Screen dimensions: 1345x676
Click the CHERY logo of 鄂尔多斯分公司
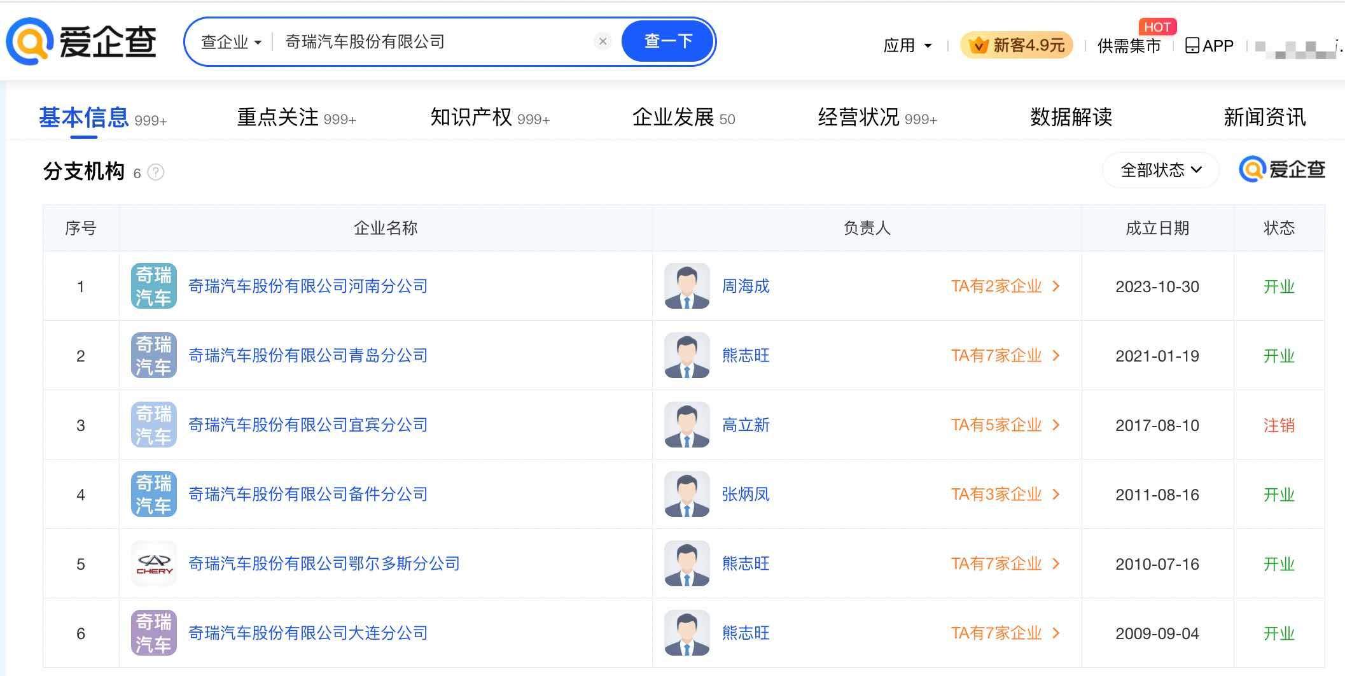coord(154,563)
